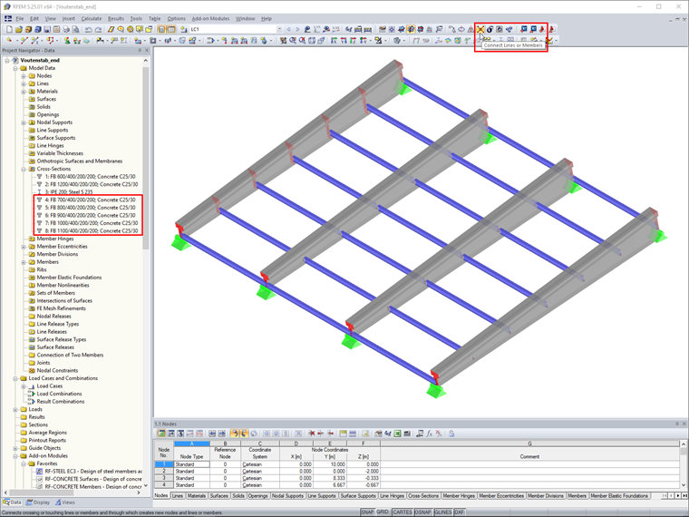689x517 pixels.
Task: Click the new node icon in second toolbar
Action: coord(9,41)
